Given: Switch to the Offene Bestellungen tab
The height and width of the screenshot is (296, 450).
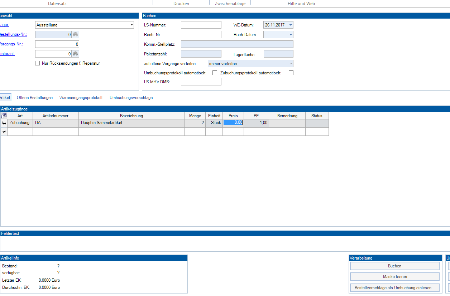Looking at the screenshot, I should tap(35, 98).
